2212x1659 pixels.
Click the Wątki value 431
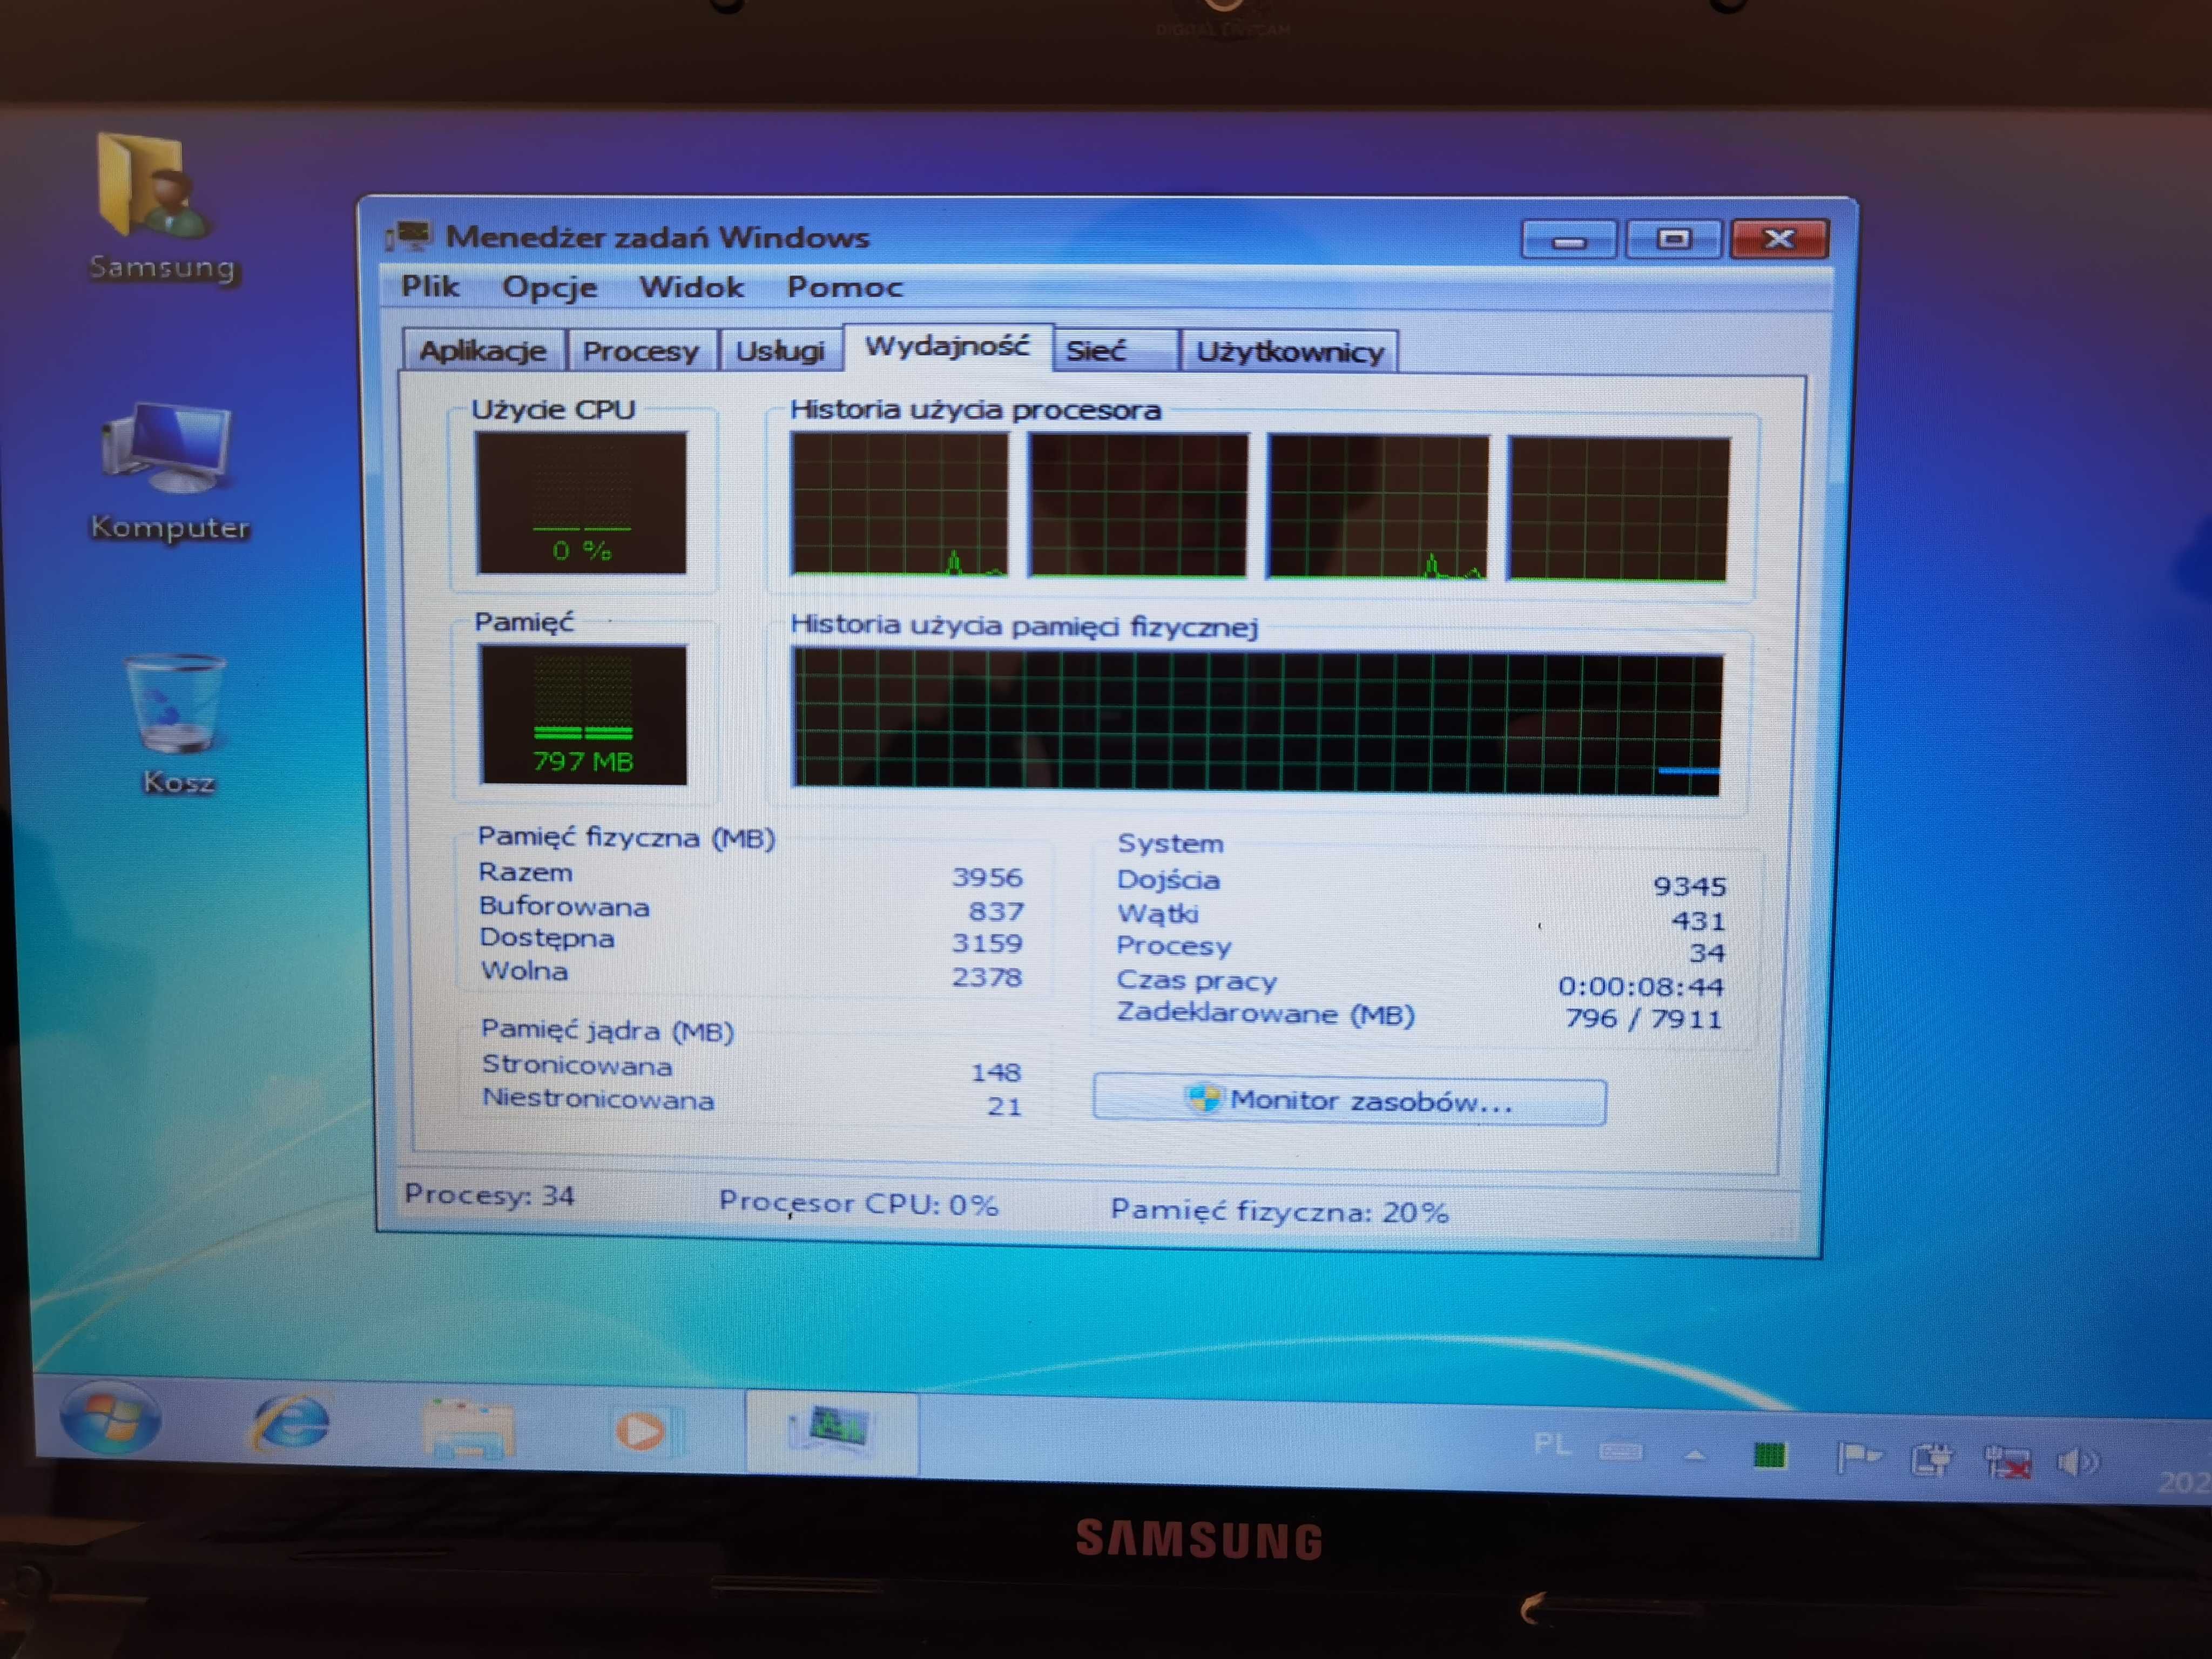(1698, 920)
